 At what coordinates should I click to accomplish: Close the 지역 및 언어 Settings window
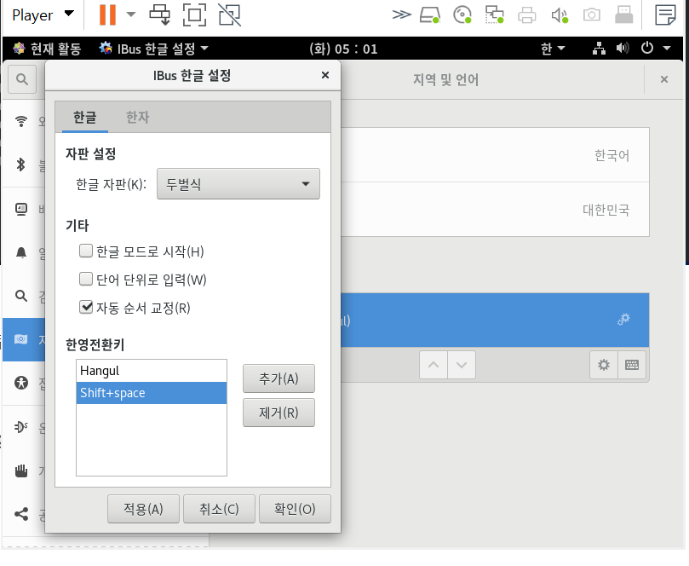tap(664, 79)
